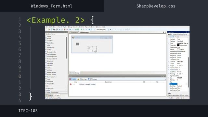Viewport: 208px width, 117px height.
Task: Select the 'MSBuild is already running!' error row
Action: click(x=117, y=84)
